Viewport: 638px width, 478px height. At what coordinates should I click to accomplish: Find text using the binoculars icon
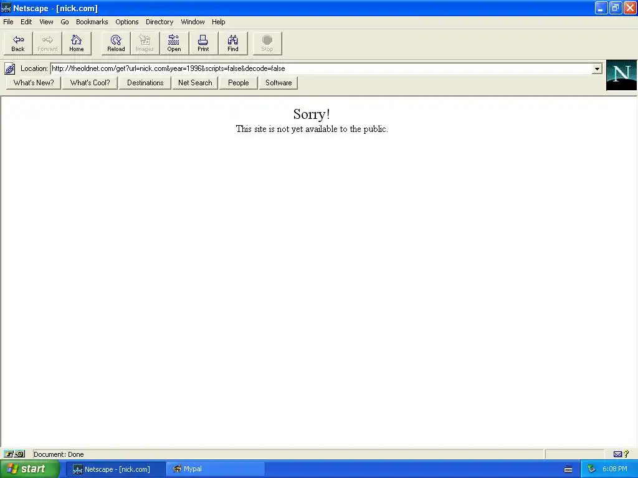233,43
